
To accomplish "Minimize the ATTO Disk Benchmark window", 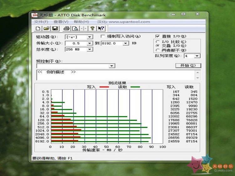I will tap(173, 14).
